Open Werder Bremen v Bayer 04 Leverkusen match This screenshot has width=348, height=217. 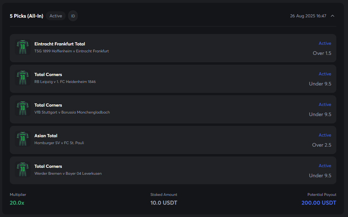[x=68, y=173]
